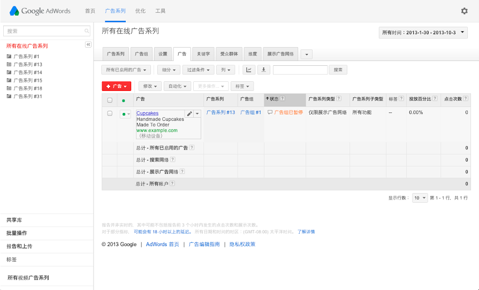The width and height of the screenshot is (479, 290).
Task: Open the 显示行数 rows selector showing 10
Action: click(420, 197)
